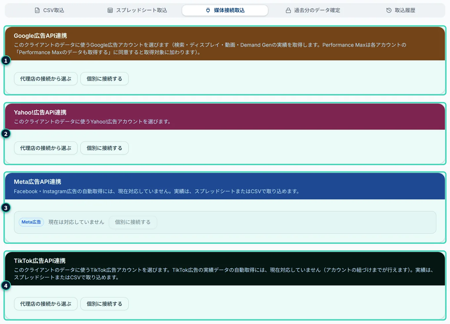Screen dimensions: 450x324
Task: Click the Google広告API連携 heading
Action: click(x=40, y=36)
